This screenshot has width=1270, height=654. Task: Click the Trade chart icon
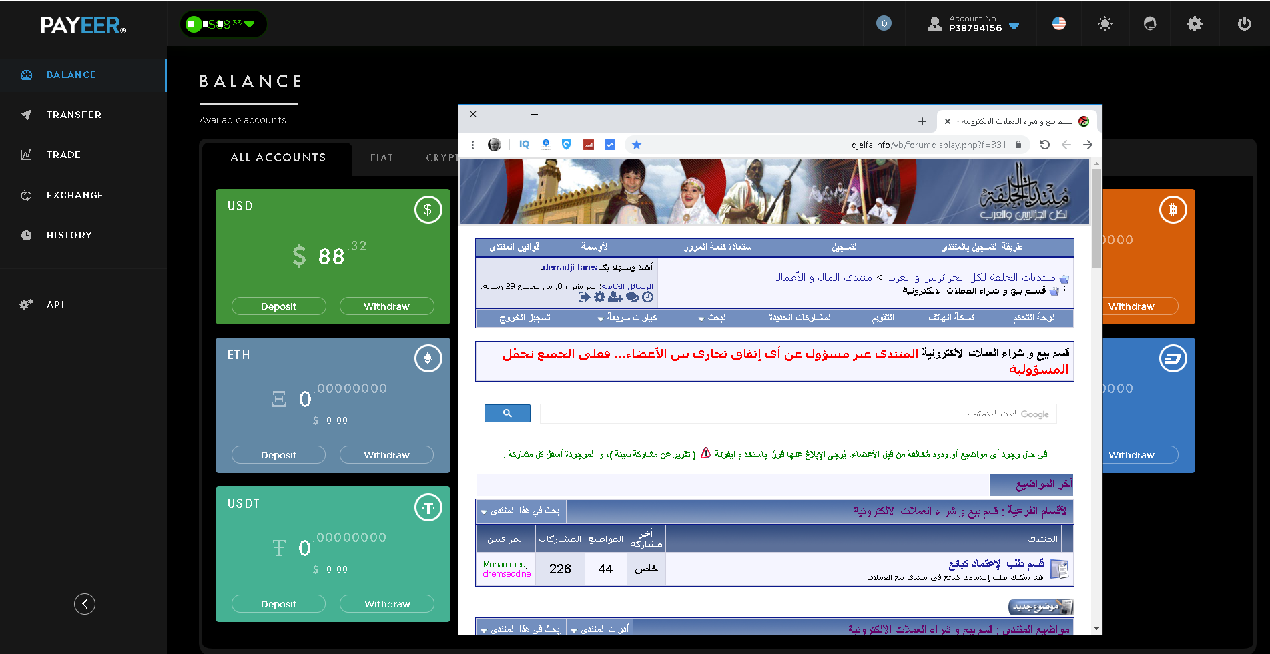click(x=27, y=155)
